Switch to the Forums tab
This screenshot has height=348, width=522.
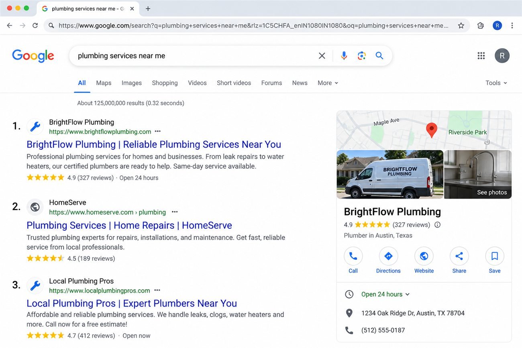point(271,83)
